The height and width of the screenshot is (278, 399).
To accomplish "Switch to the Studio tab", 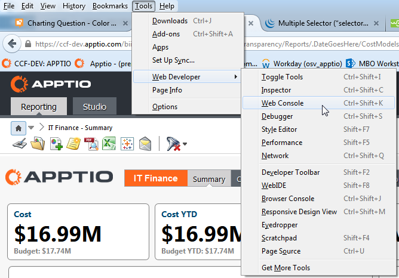I will coord(94,106).
